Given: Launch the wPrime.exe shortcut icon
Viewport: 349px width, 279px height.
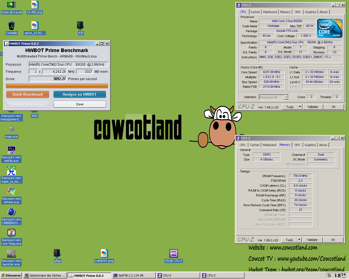Looking at the screenshot, I should (11, 191).
